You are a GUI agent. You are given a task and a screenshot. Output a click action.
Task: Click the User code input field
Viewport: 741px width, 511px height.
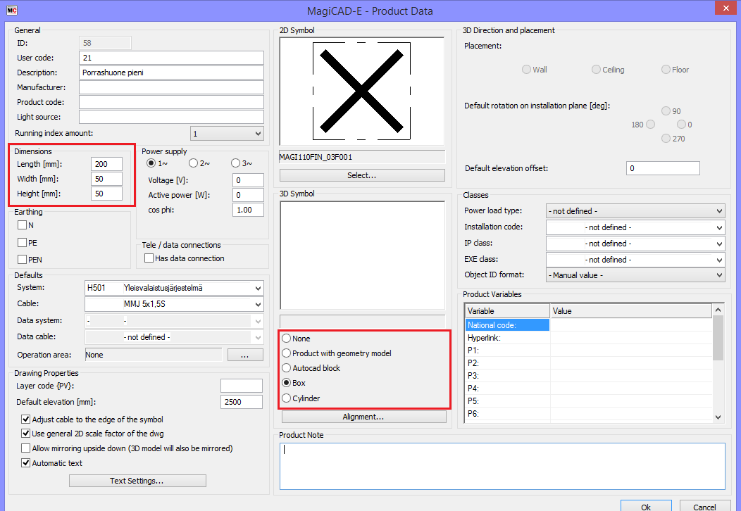pos(171,58)
